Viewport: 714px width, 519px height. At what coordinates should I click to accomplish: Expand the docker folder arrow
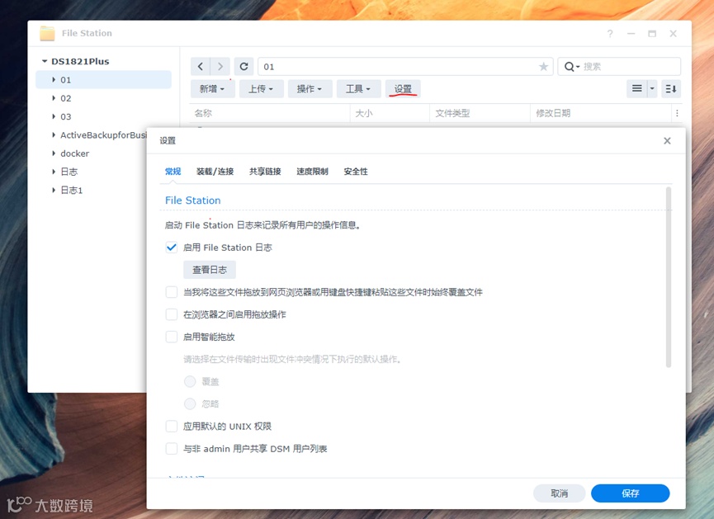[54, 153]
